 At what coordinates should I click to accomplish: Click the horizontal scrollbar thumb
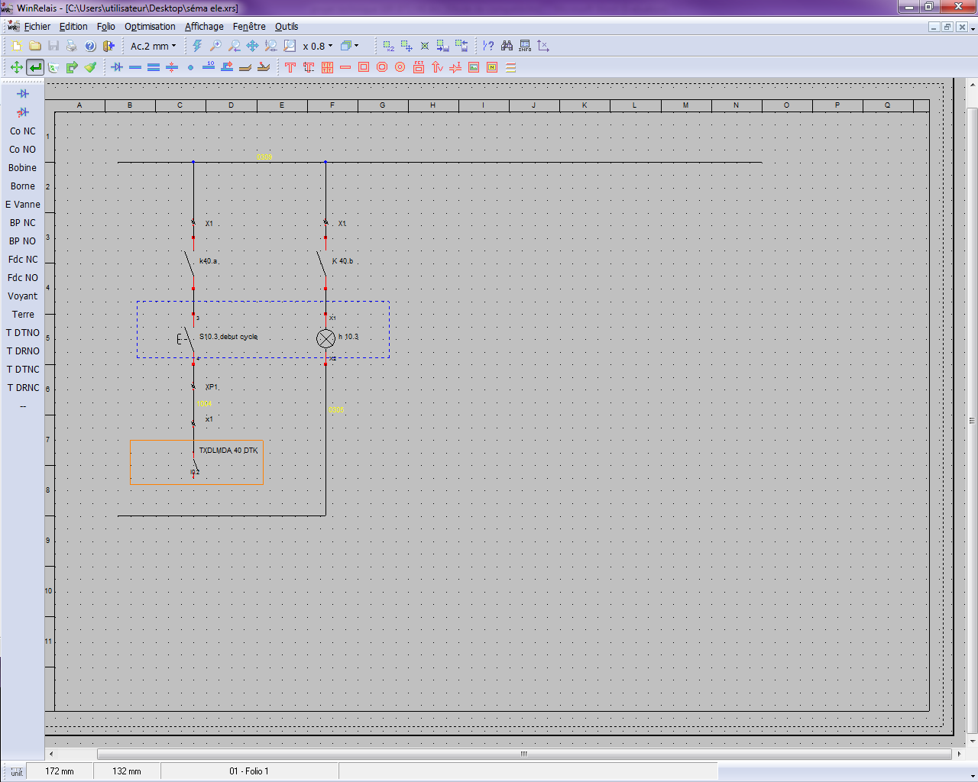(x=523, y=754)
